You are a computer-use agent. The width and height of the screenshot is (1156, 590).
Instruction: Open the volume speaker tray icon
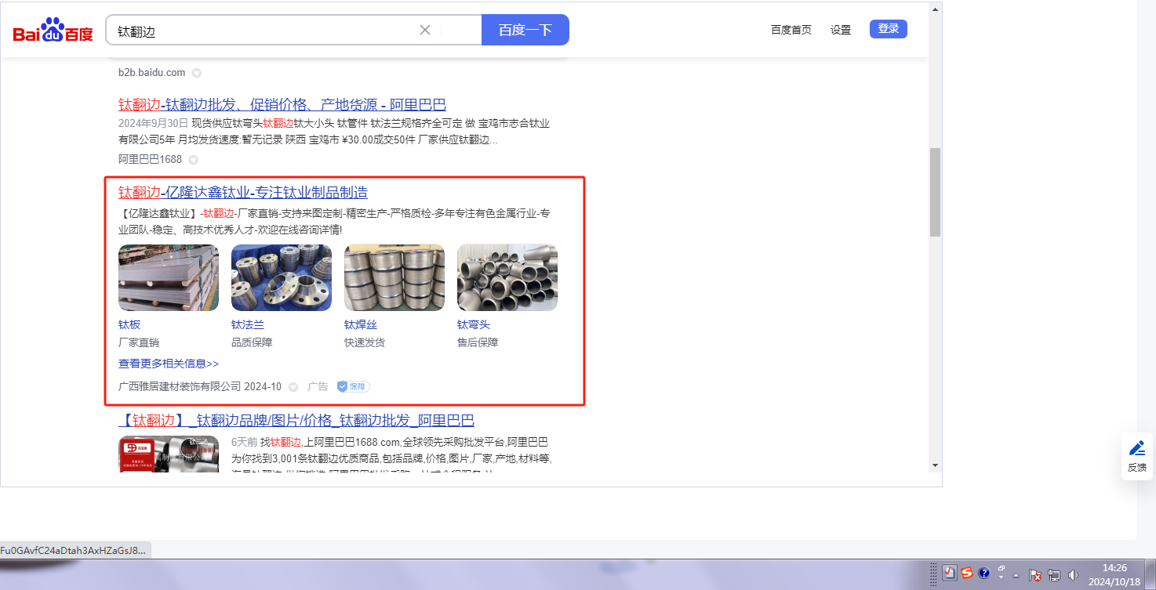click(1073, 574)
